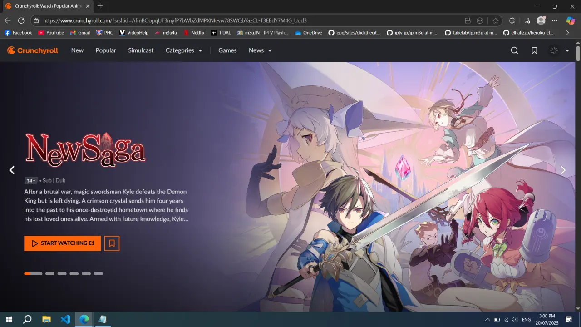Open the m3u4u bookmark

pyautogui.click(x=166, y=33)
